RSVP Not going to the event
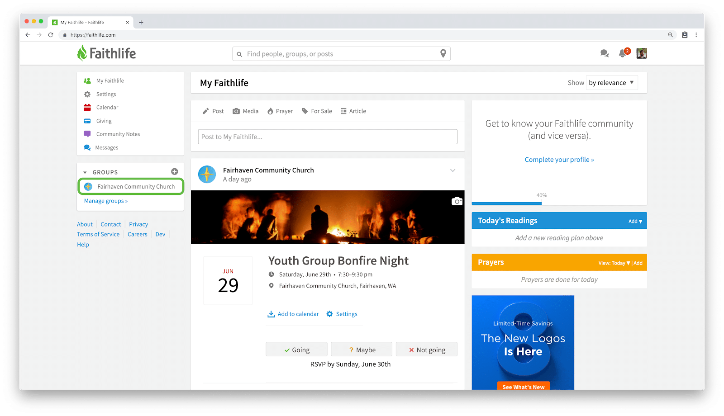 click(x=427, y=350)
